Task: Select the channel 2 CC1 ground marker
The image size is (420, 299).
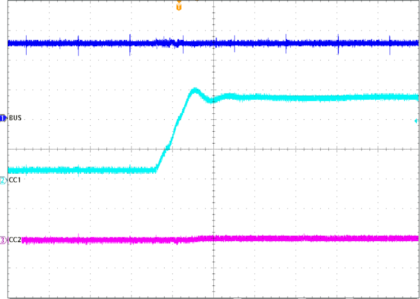Action: tap(3, 180)
